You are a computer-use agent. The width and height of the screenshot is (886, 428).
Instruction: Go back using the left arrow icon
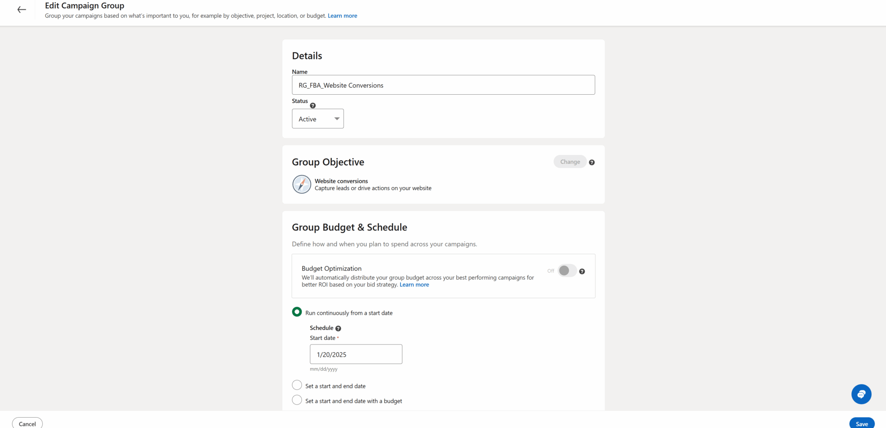22,10
